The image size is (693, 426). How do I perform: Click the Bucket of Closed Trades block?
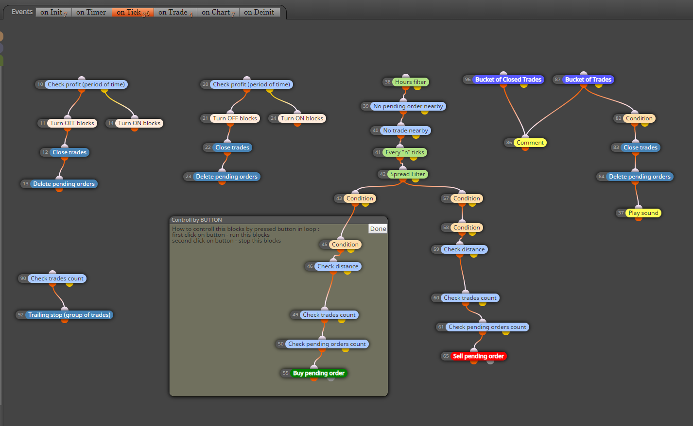tap(508, 80)
